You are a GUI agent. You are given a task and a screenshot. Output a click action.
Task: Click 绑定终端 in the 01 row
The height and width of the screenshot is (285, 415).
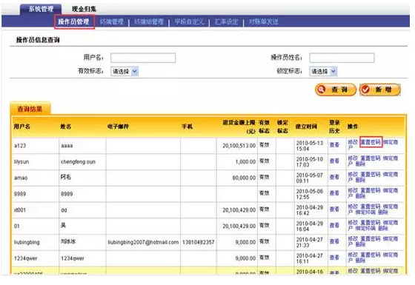pyautogui.click(x=365, y=229)
